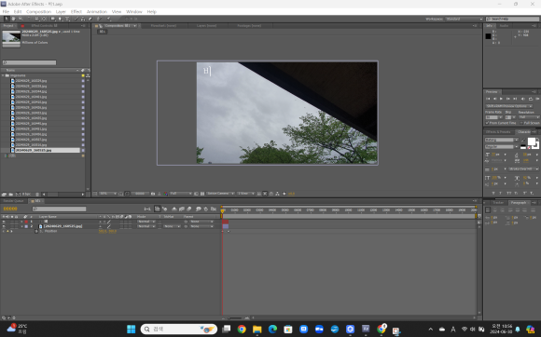Switch to the Render Queue tab
Viewport: 541px width, 337px height.
point(13,201)
